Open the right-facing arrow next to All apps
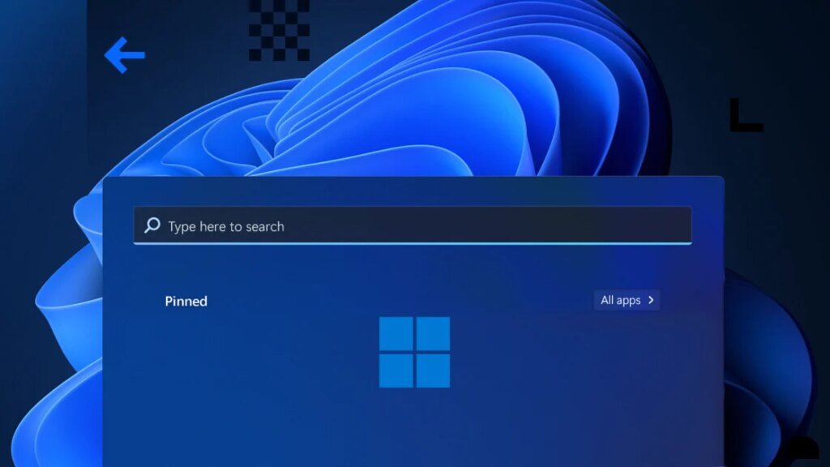Image resolution: width=830 pixels, height=467 pixels. point(651,300)
